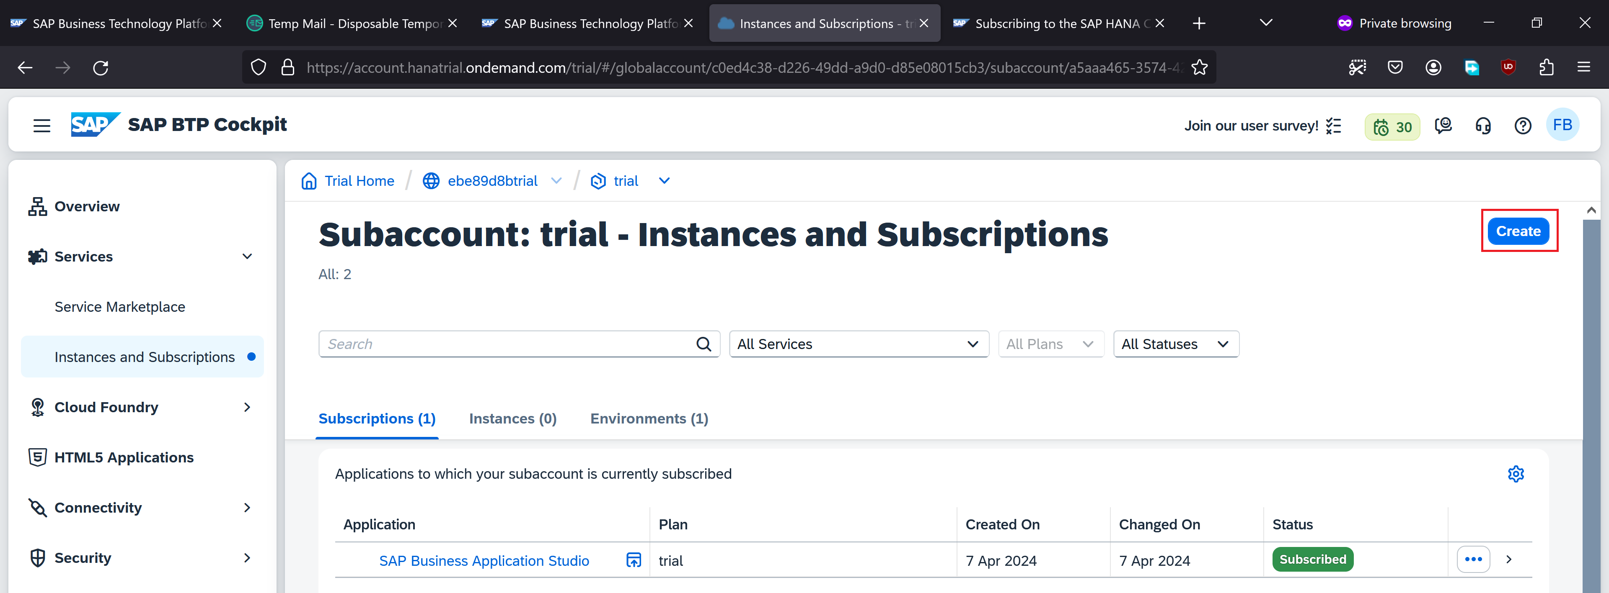1609x593 pixels.
Task: Open the feedback chat icon in header
Action: pos(1443,126)
